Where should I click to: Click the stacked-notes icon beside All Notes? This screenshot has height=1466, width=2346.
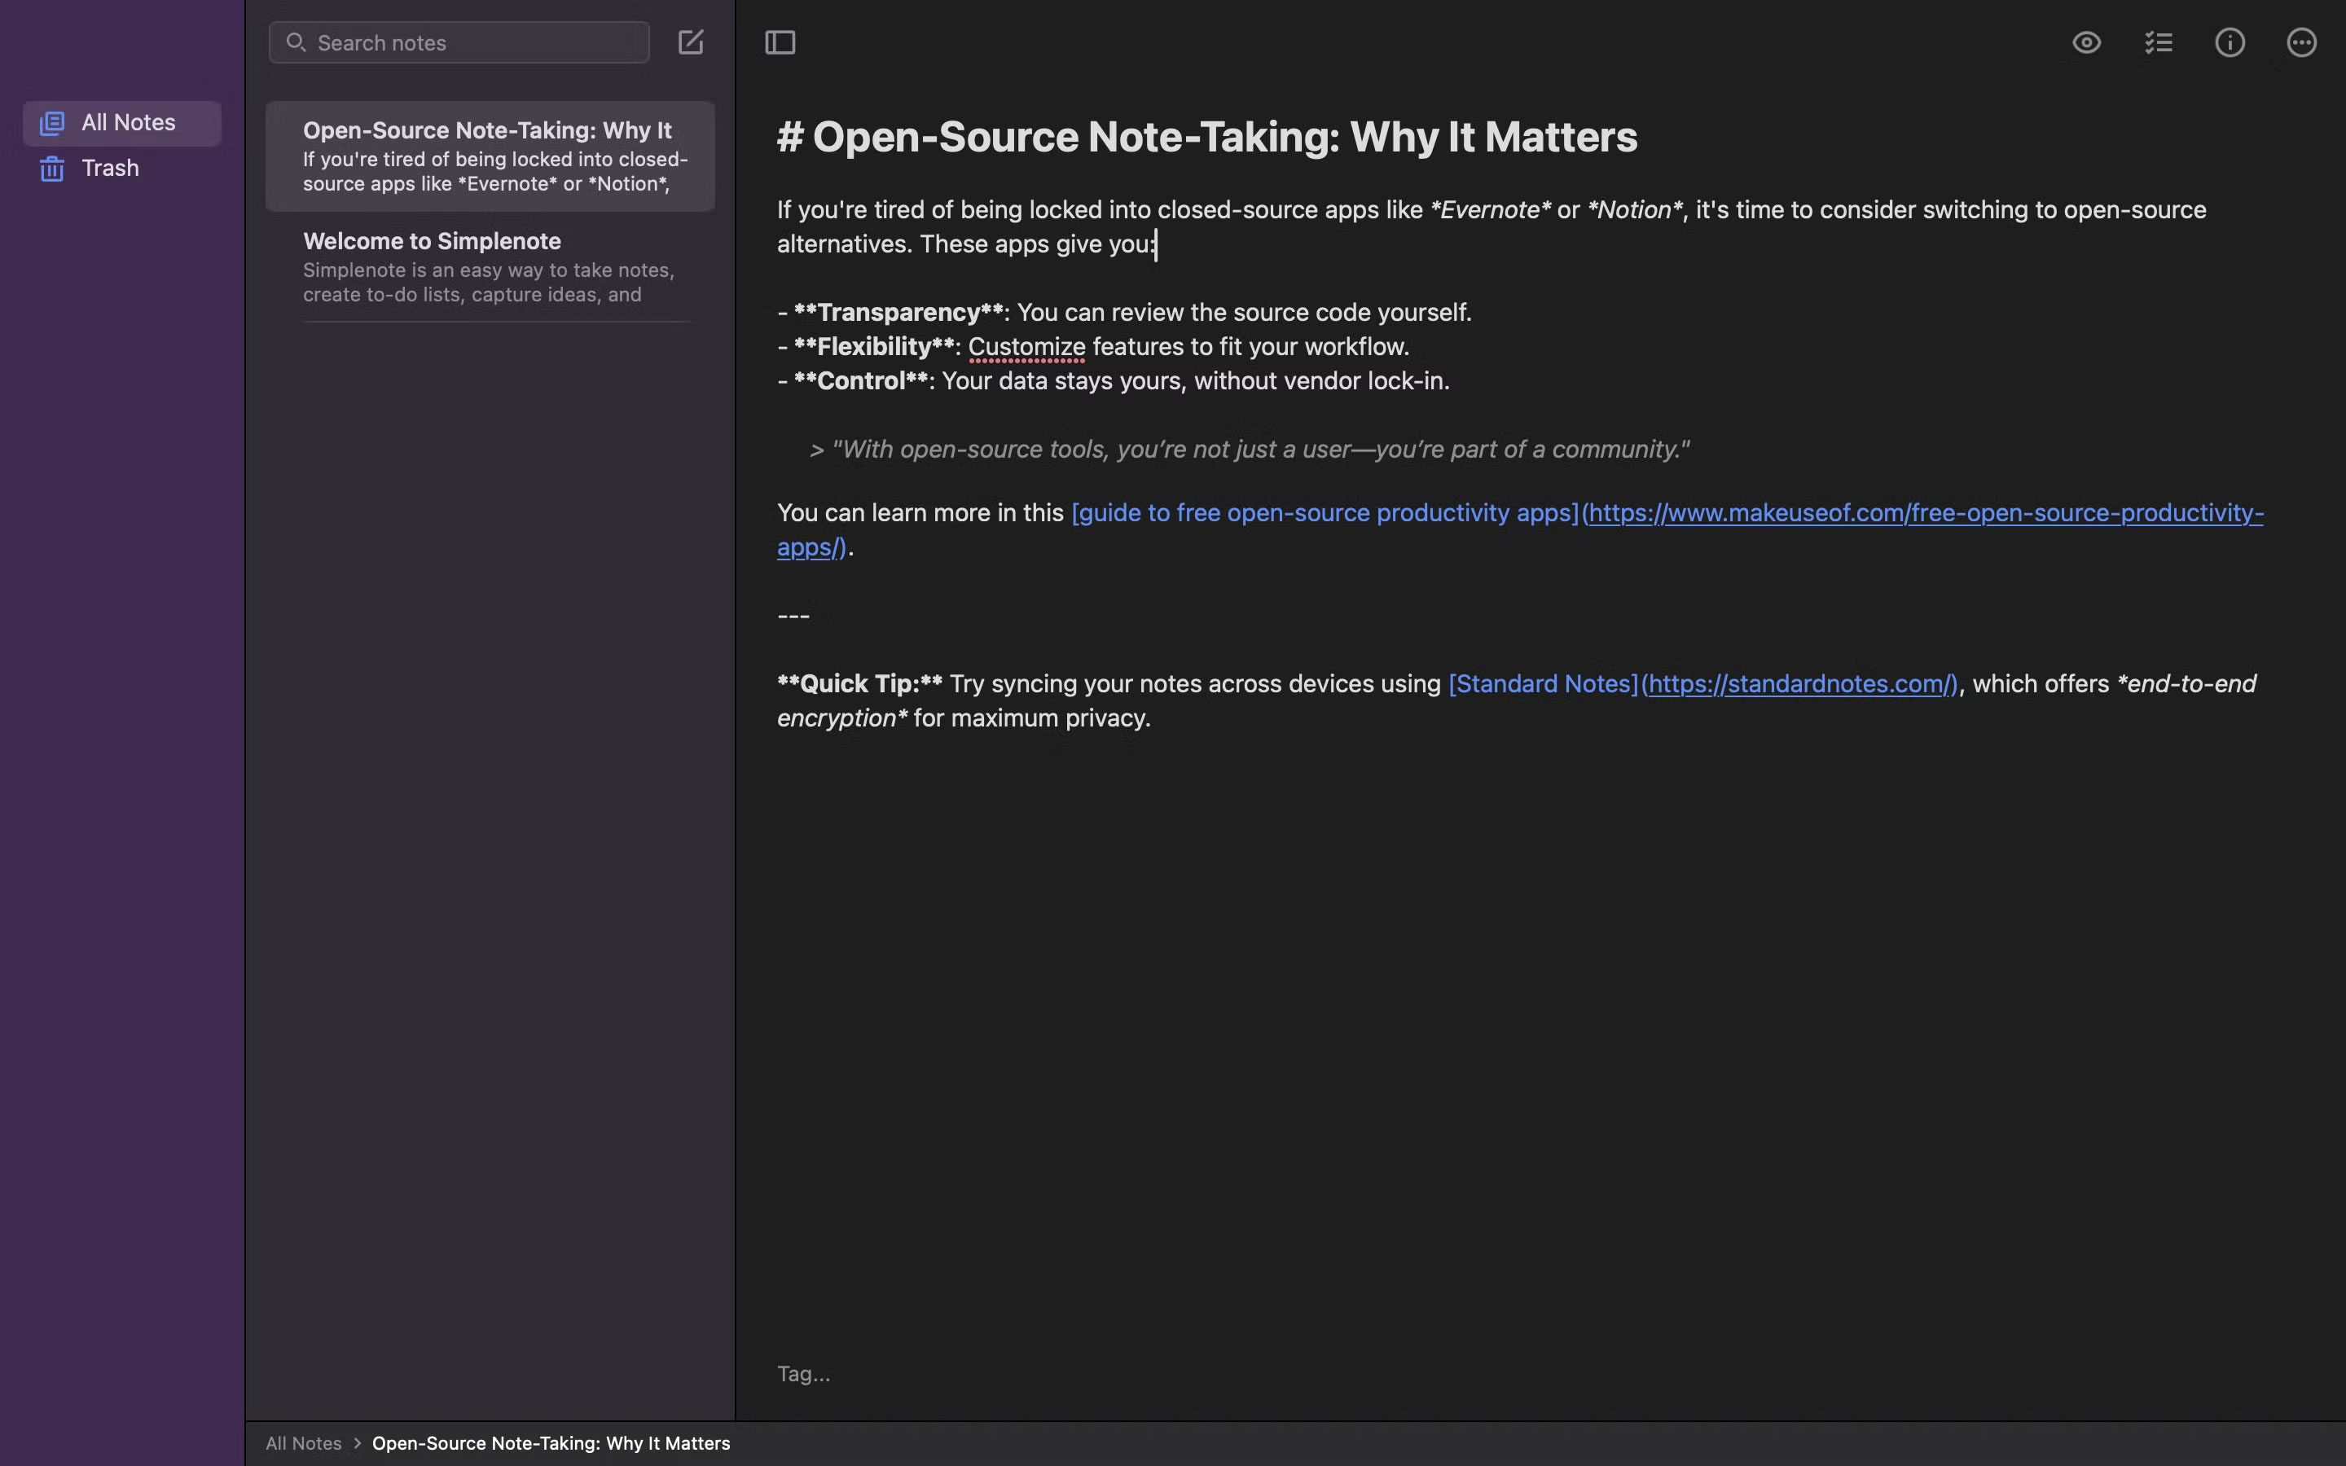pyautogui.click(x=51, y=122)
